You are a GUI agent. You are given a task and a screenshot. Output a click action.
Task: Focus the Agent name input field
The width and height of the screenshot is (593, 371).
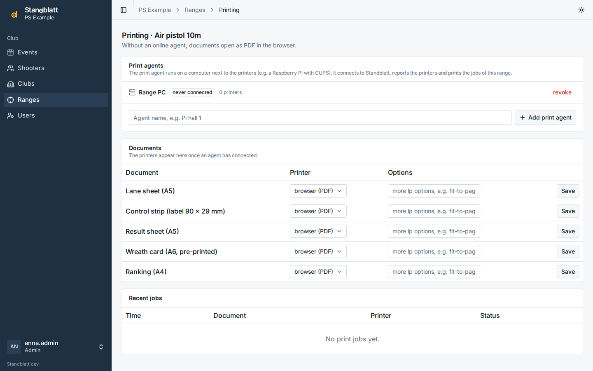[x=320, y=117]
